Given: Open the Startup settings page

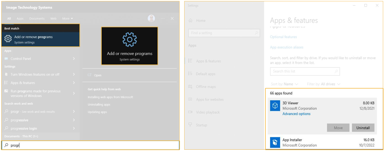Looking at the screenshot, I should (x=201, y=125).
